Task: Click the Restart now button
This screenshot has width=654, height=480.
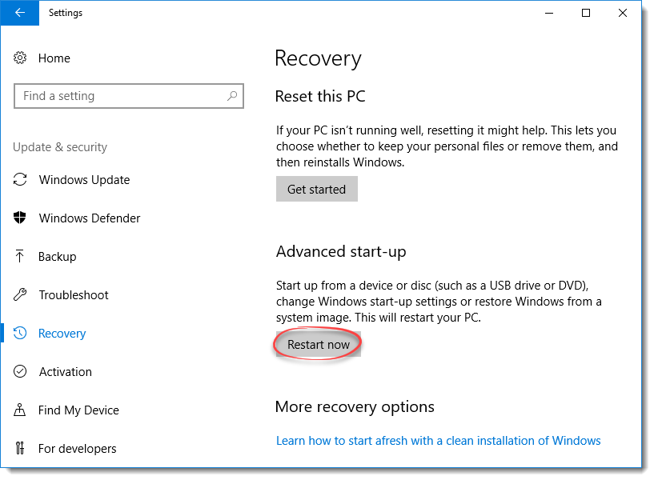Action: click(317, 344)
